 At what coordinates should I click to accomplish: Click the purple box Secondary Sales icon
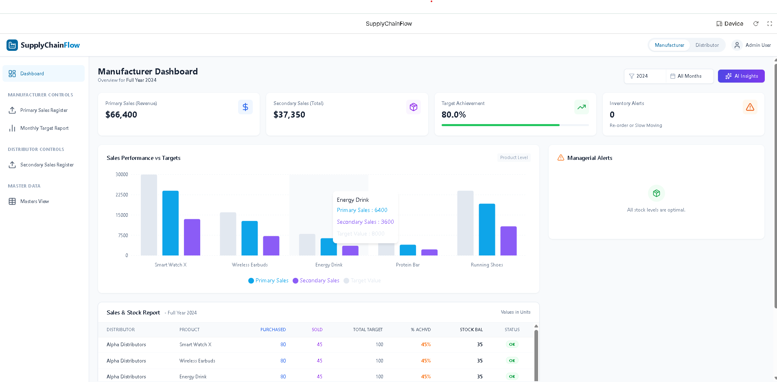click(x=414, y=107)
